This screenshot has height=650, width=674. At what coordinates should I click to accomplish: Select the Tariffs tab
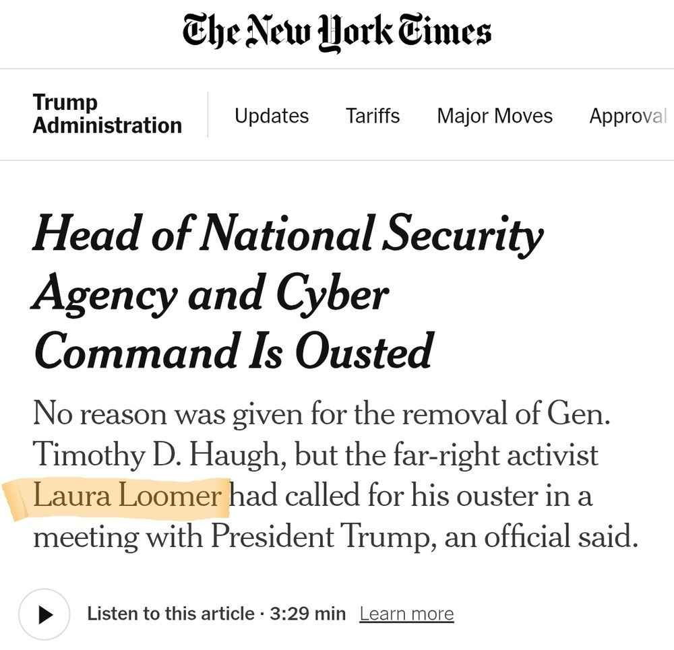tap(373, 116)
